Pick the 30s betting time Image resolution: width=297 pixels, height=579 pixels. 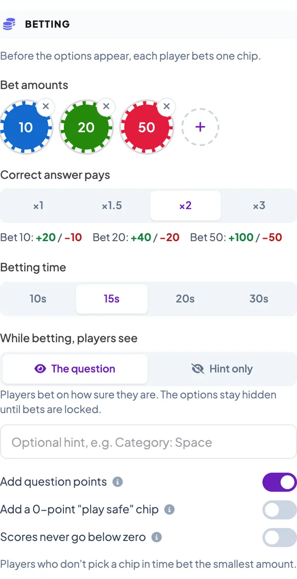259,299
